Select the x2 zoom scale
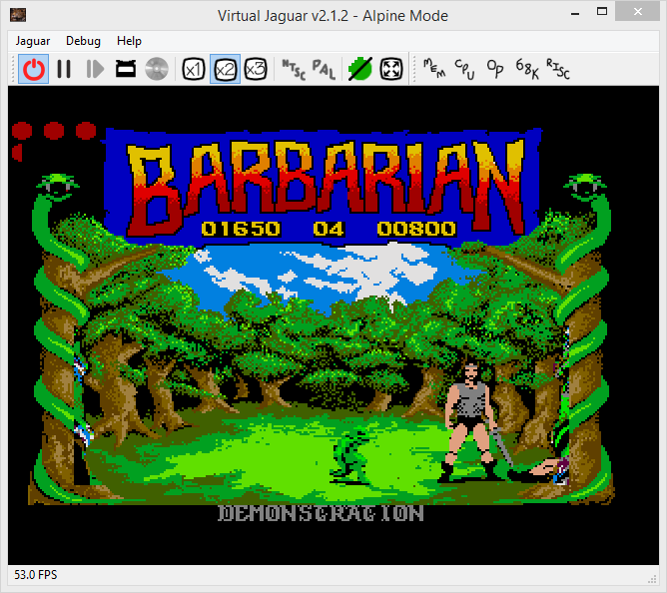This screenshot has height=593, width=667. 225,69
